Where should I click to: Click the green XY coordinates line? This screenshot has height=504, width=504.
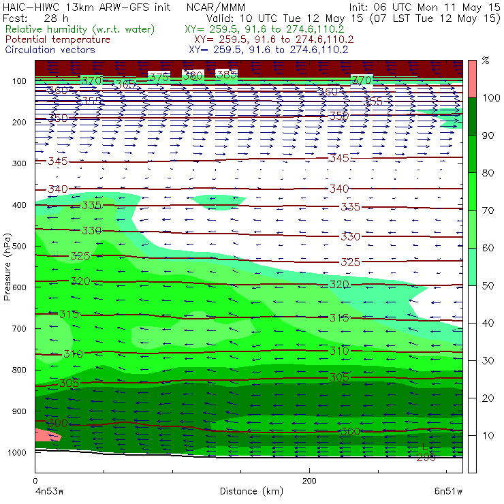click(264, 29)
